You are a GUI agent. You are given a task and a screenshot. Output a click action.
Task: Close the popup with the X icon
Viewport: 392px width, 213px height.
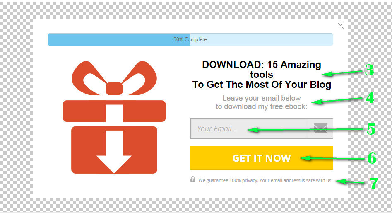pos(341,26)
